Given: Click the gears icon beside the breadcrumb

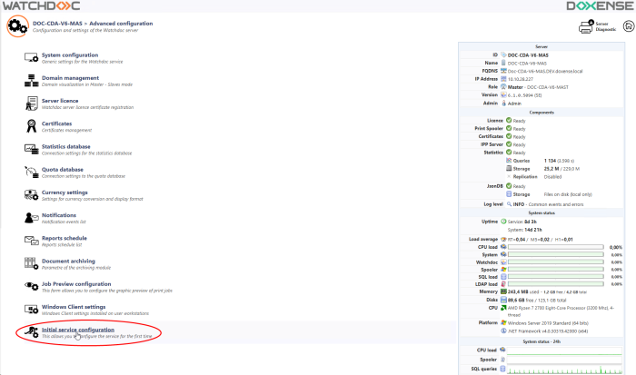Looking at the screenshot, I should (x=16, y=25).
